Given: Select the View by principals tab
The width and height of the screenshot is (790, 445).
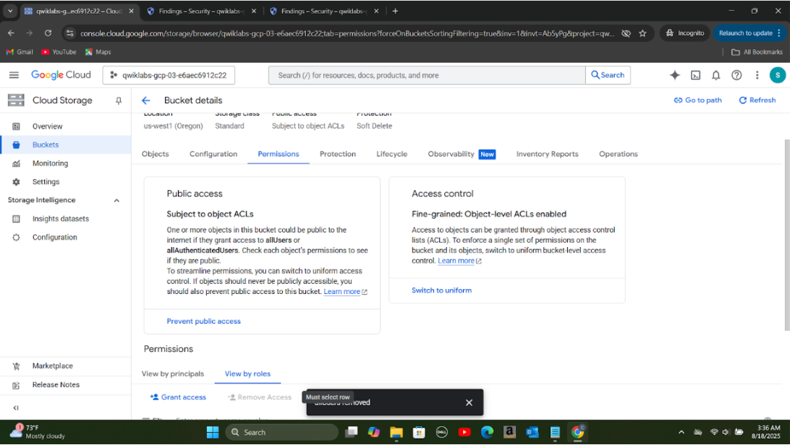Looking at the screenshot, I should click(173, 373).
